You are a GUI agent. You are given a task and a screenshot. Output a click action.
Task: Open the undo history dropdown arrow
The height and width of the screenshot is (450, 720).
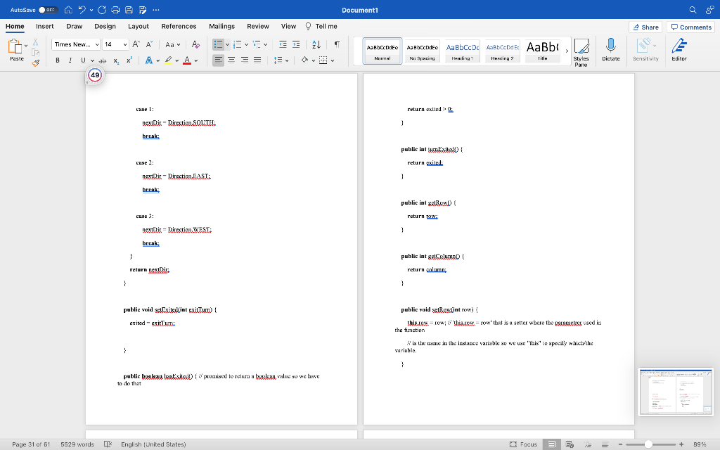point(91,10)
